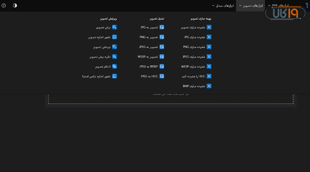Open the تغییر اندازه عکس امضا link
The width and height of the screenshot is (310, 172).
(96, 76)
